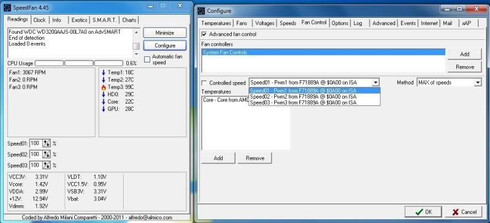Click the down arrow icon beside Temp1
Screen dimensions: 490x223
(104, 72)
